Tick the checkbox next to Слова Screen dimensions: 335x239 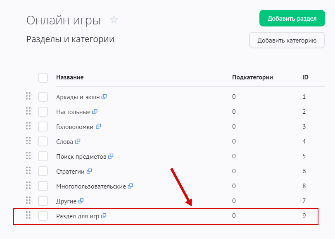tap(43, 141)
